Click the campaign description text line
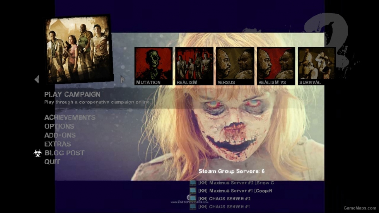The width and height of the screenshot is (379, 213). click(97, 102)
